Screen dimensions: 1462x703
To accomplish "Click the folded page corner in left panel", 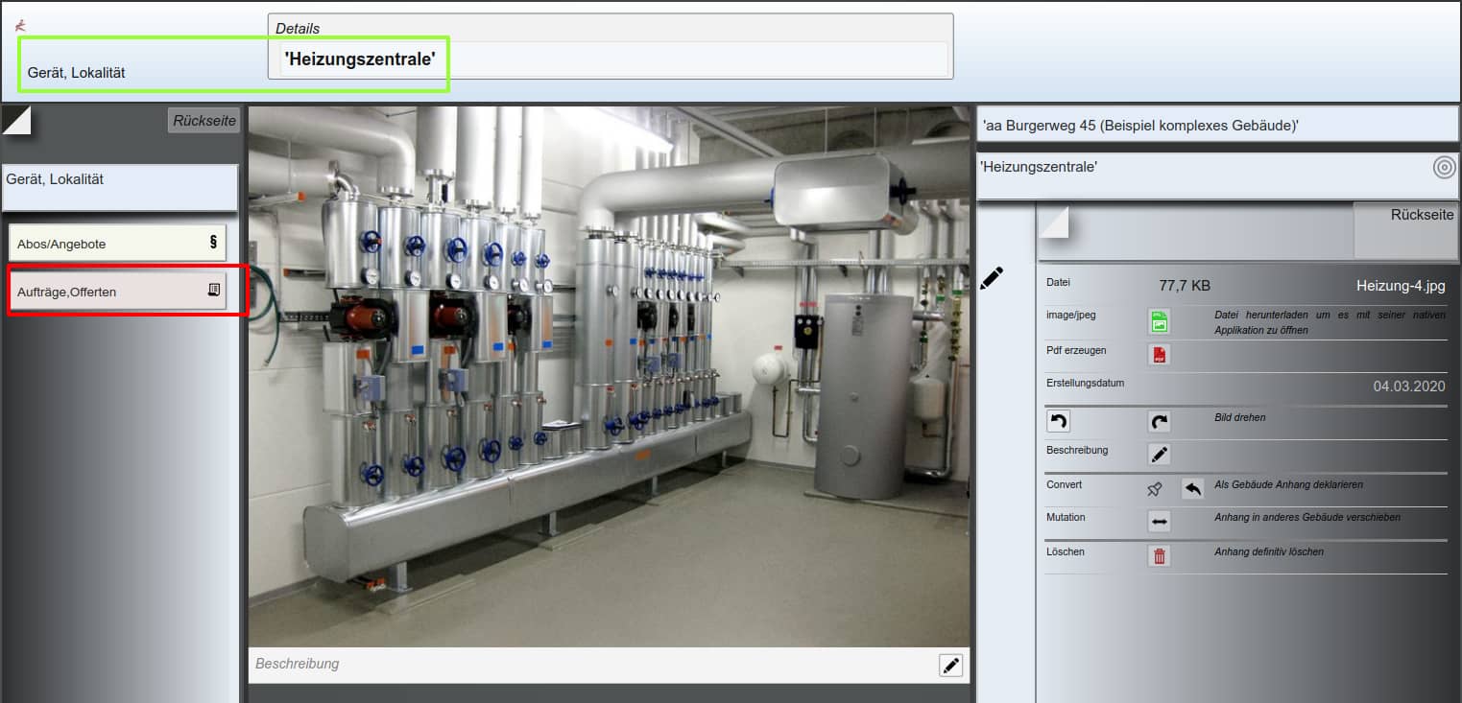I will coord(17,121).
